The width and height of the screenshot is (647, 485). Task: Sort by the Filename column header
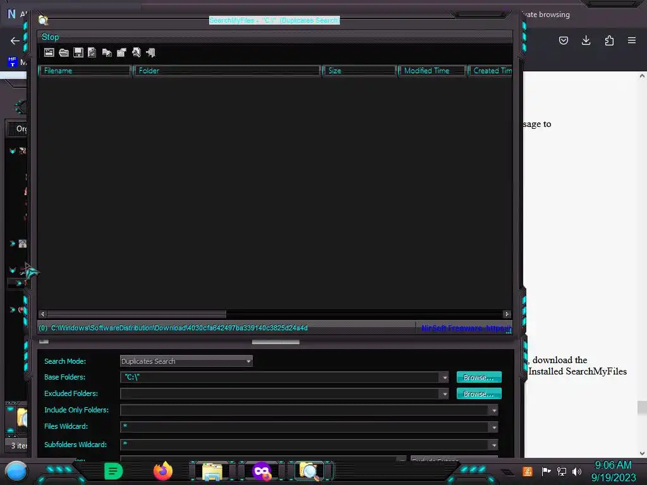[x=85, y=71]
